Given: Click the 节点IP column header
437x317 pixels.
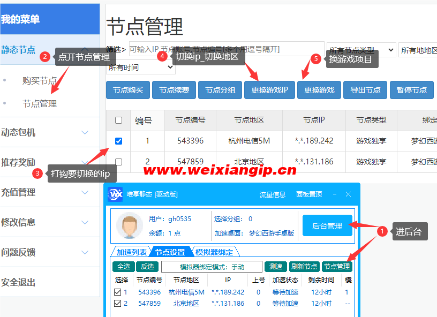Looking at the screenshot, I should coord(314,120).
